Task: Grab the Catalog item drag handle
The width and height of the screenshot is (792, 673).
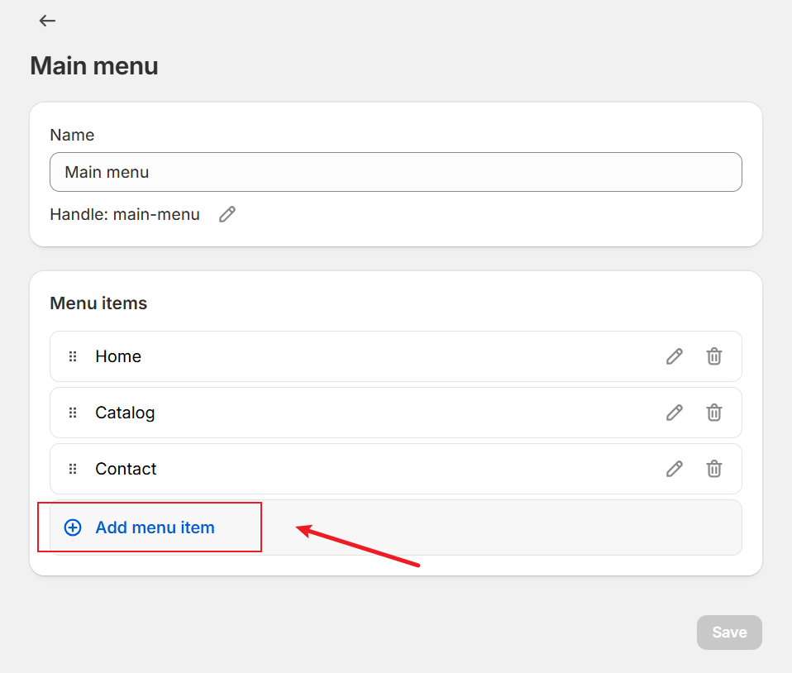Action: (x=73, y=413)
